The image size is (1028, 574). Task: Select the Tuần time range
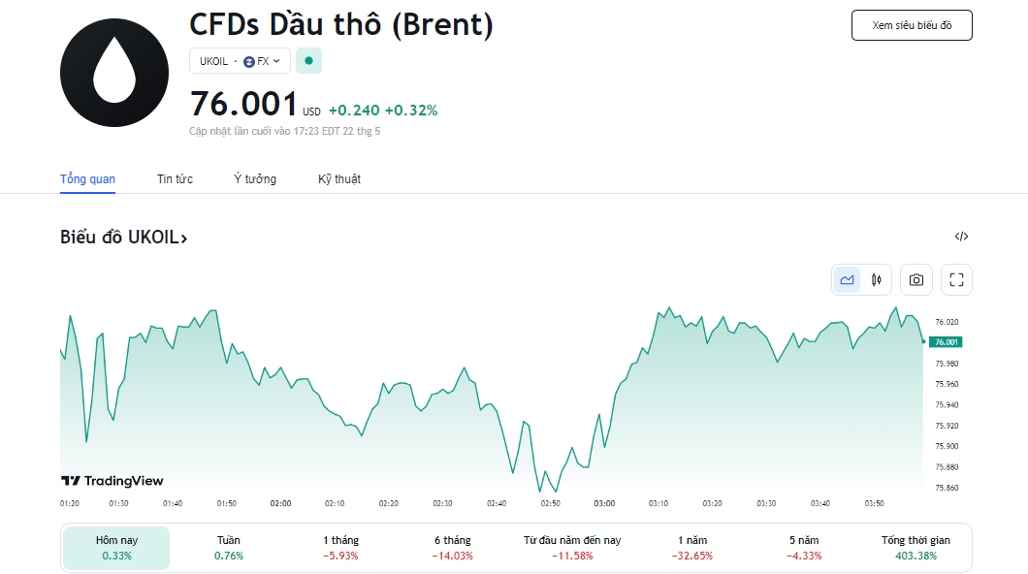(229, 548)
